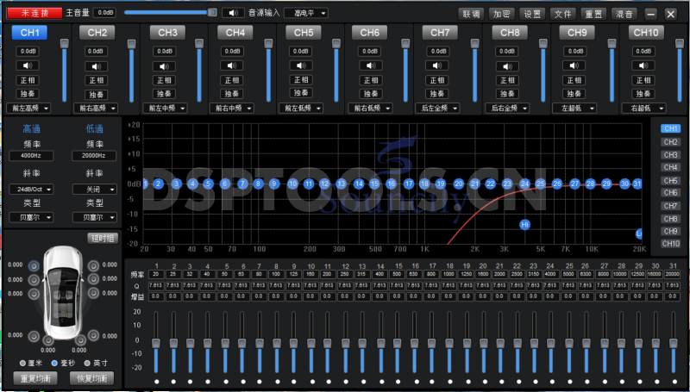Mute channel CH1 speaker icon
The height and width of the screenshot is (392, 690).
pos(28,65)
